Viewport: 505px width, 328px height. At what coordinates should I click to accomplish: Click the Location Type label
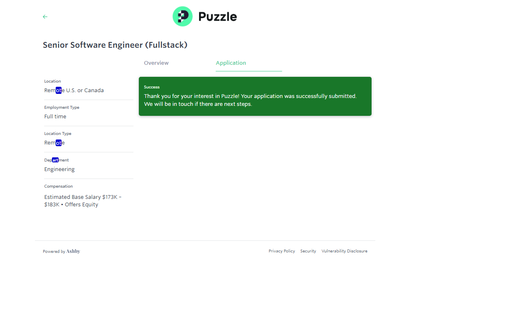pyautogui.click(x=58, y=134)
